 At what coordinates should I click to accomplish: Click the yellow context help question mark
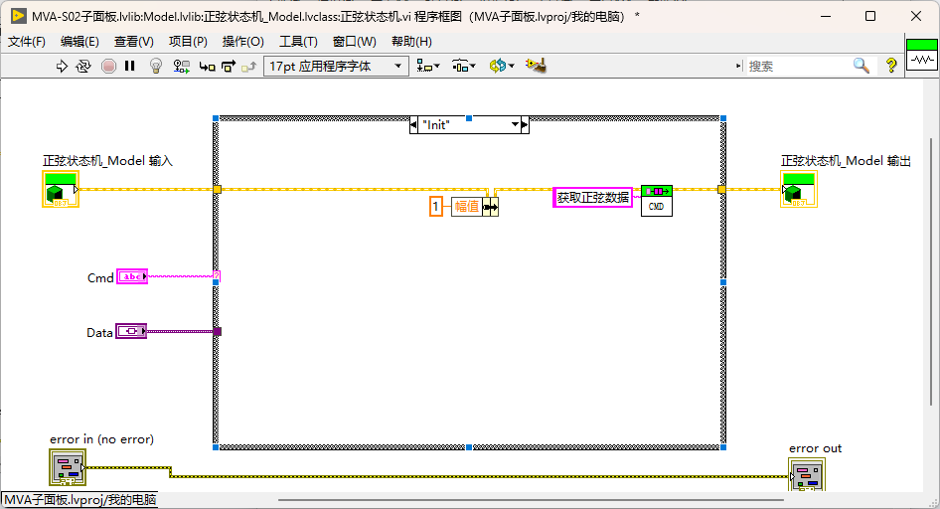click(891, 66)
